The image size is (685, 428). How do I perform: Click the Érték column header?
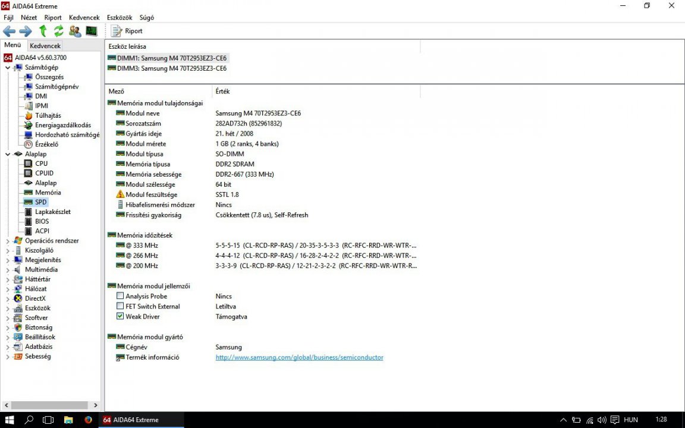tap(316, 92)
